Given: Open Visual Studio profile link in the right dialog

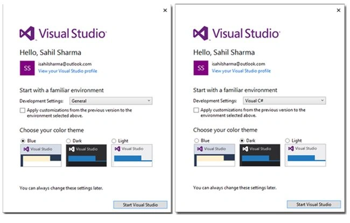Looking at the screenshot, I should [241, 71].
